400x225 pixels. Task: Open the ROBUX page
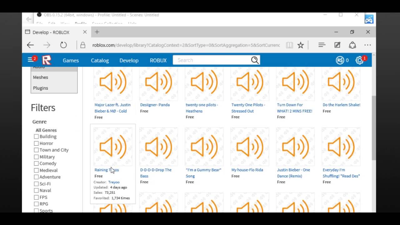(x=158, y=60)
